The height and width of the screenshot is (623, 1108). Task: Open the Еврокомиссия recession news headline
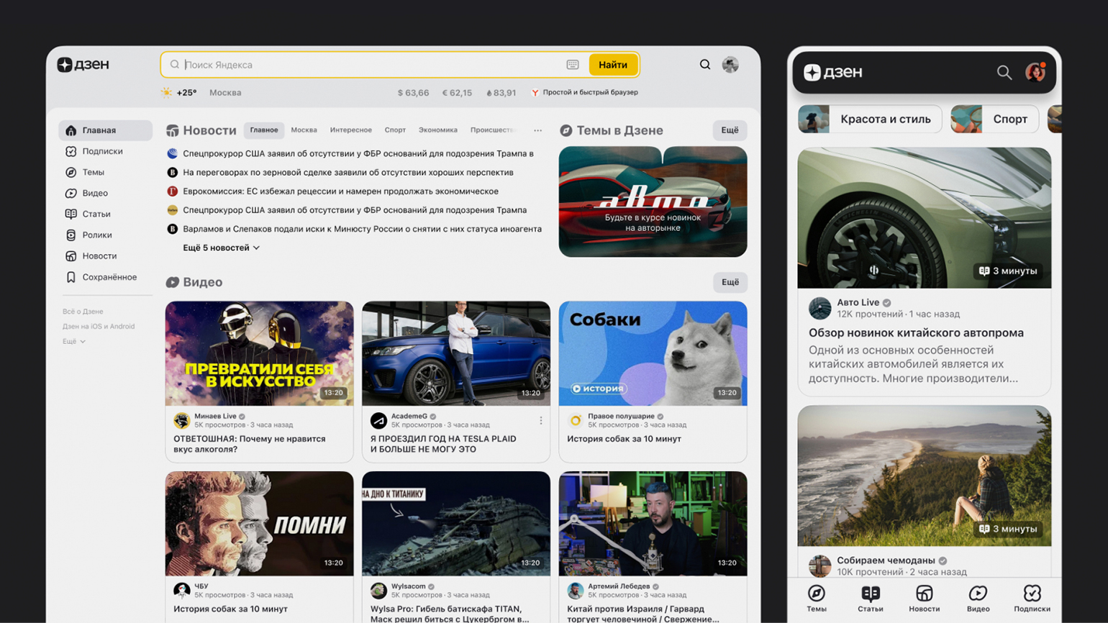340,191
